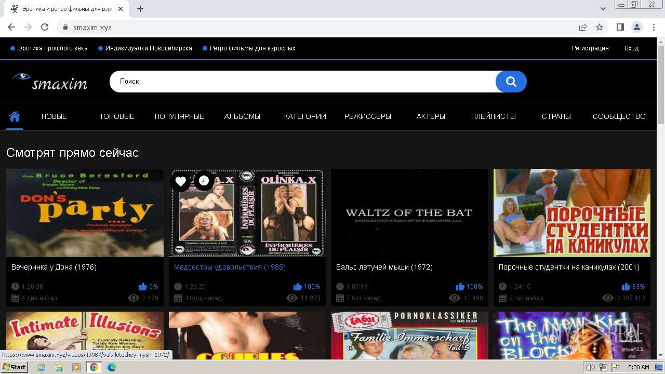The image size is (665, 374).
Task: Open a new browser tab
Action: (x=140, y=9)
